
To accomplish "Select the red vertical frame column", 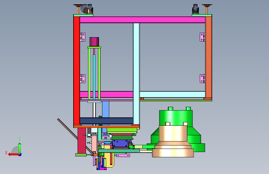I will (77, 70).
